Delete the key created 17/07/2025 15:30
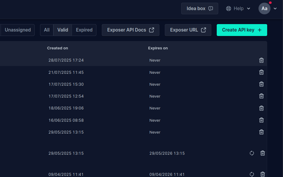Screen dimensions: 283x177 pos(261,84)
